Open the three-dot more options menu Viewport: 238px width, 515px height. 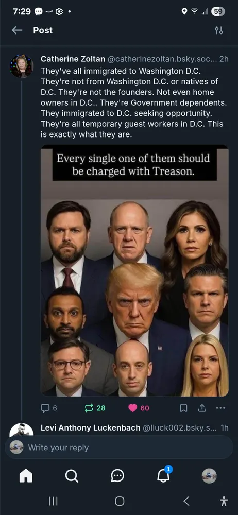[x=220, y=408]
